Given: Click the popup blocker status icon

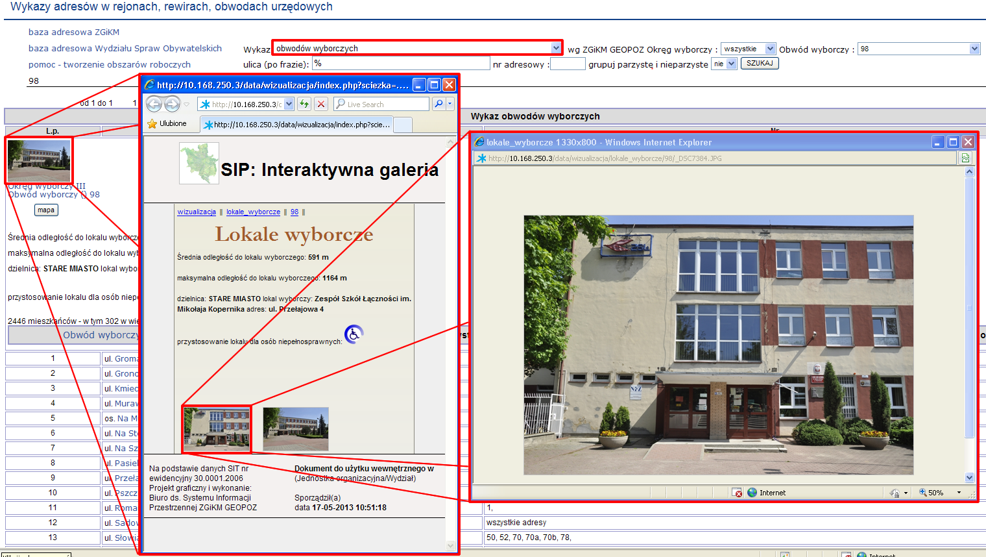Looking at the screenshot, I should click(x=737, y=493).
